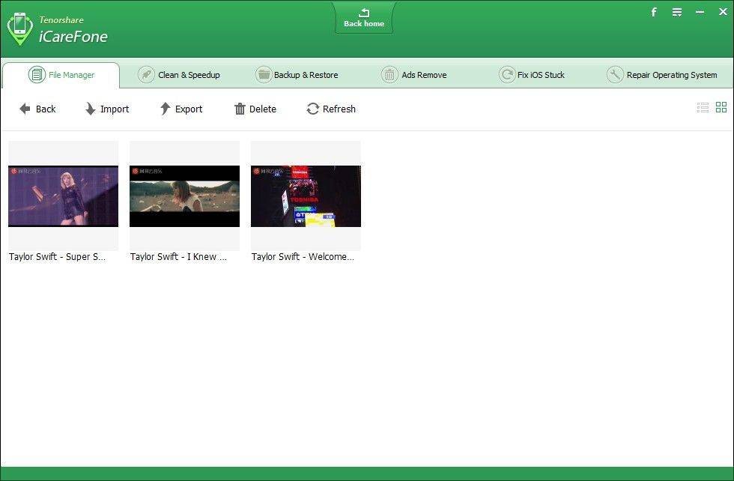Click the Delete button
Viewport: 734px width, 481px height.
[255, 109]
